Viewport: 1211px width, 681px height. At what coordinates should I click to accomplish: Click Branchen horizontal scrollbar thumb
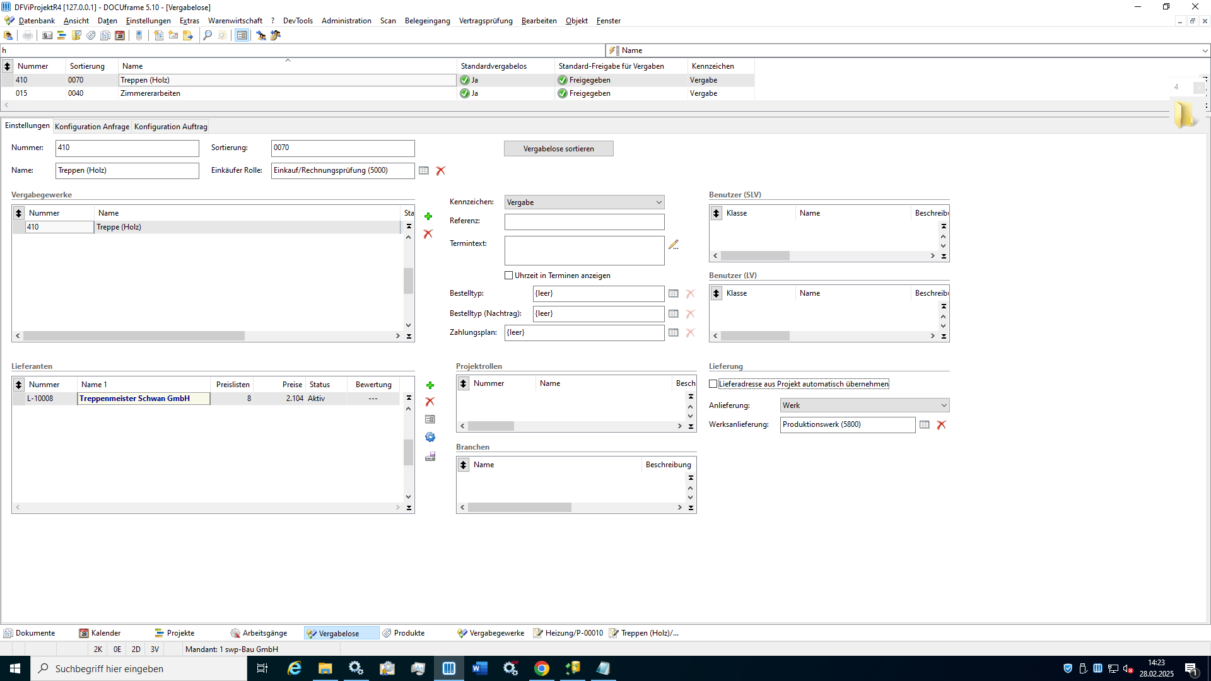(519, 508)
